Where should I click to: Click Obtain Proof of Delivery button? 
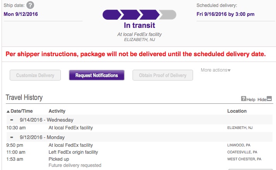coord(163,75)
